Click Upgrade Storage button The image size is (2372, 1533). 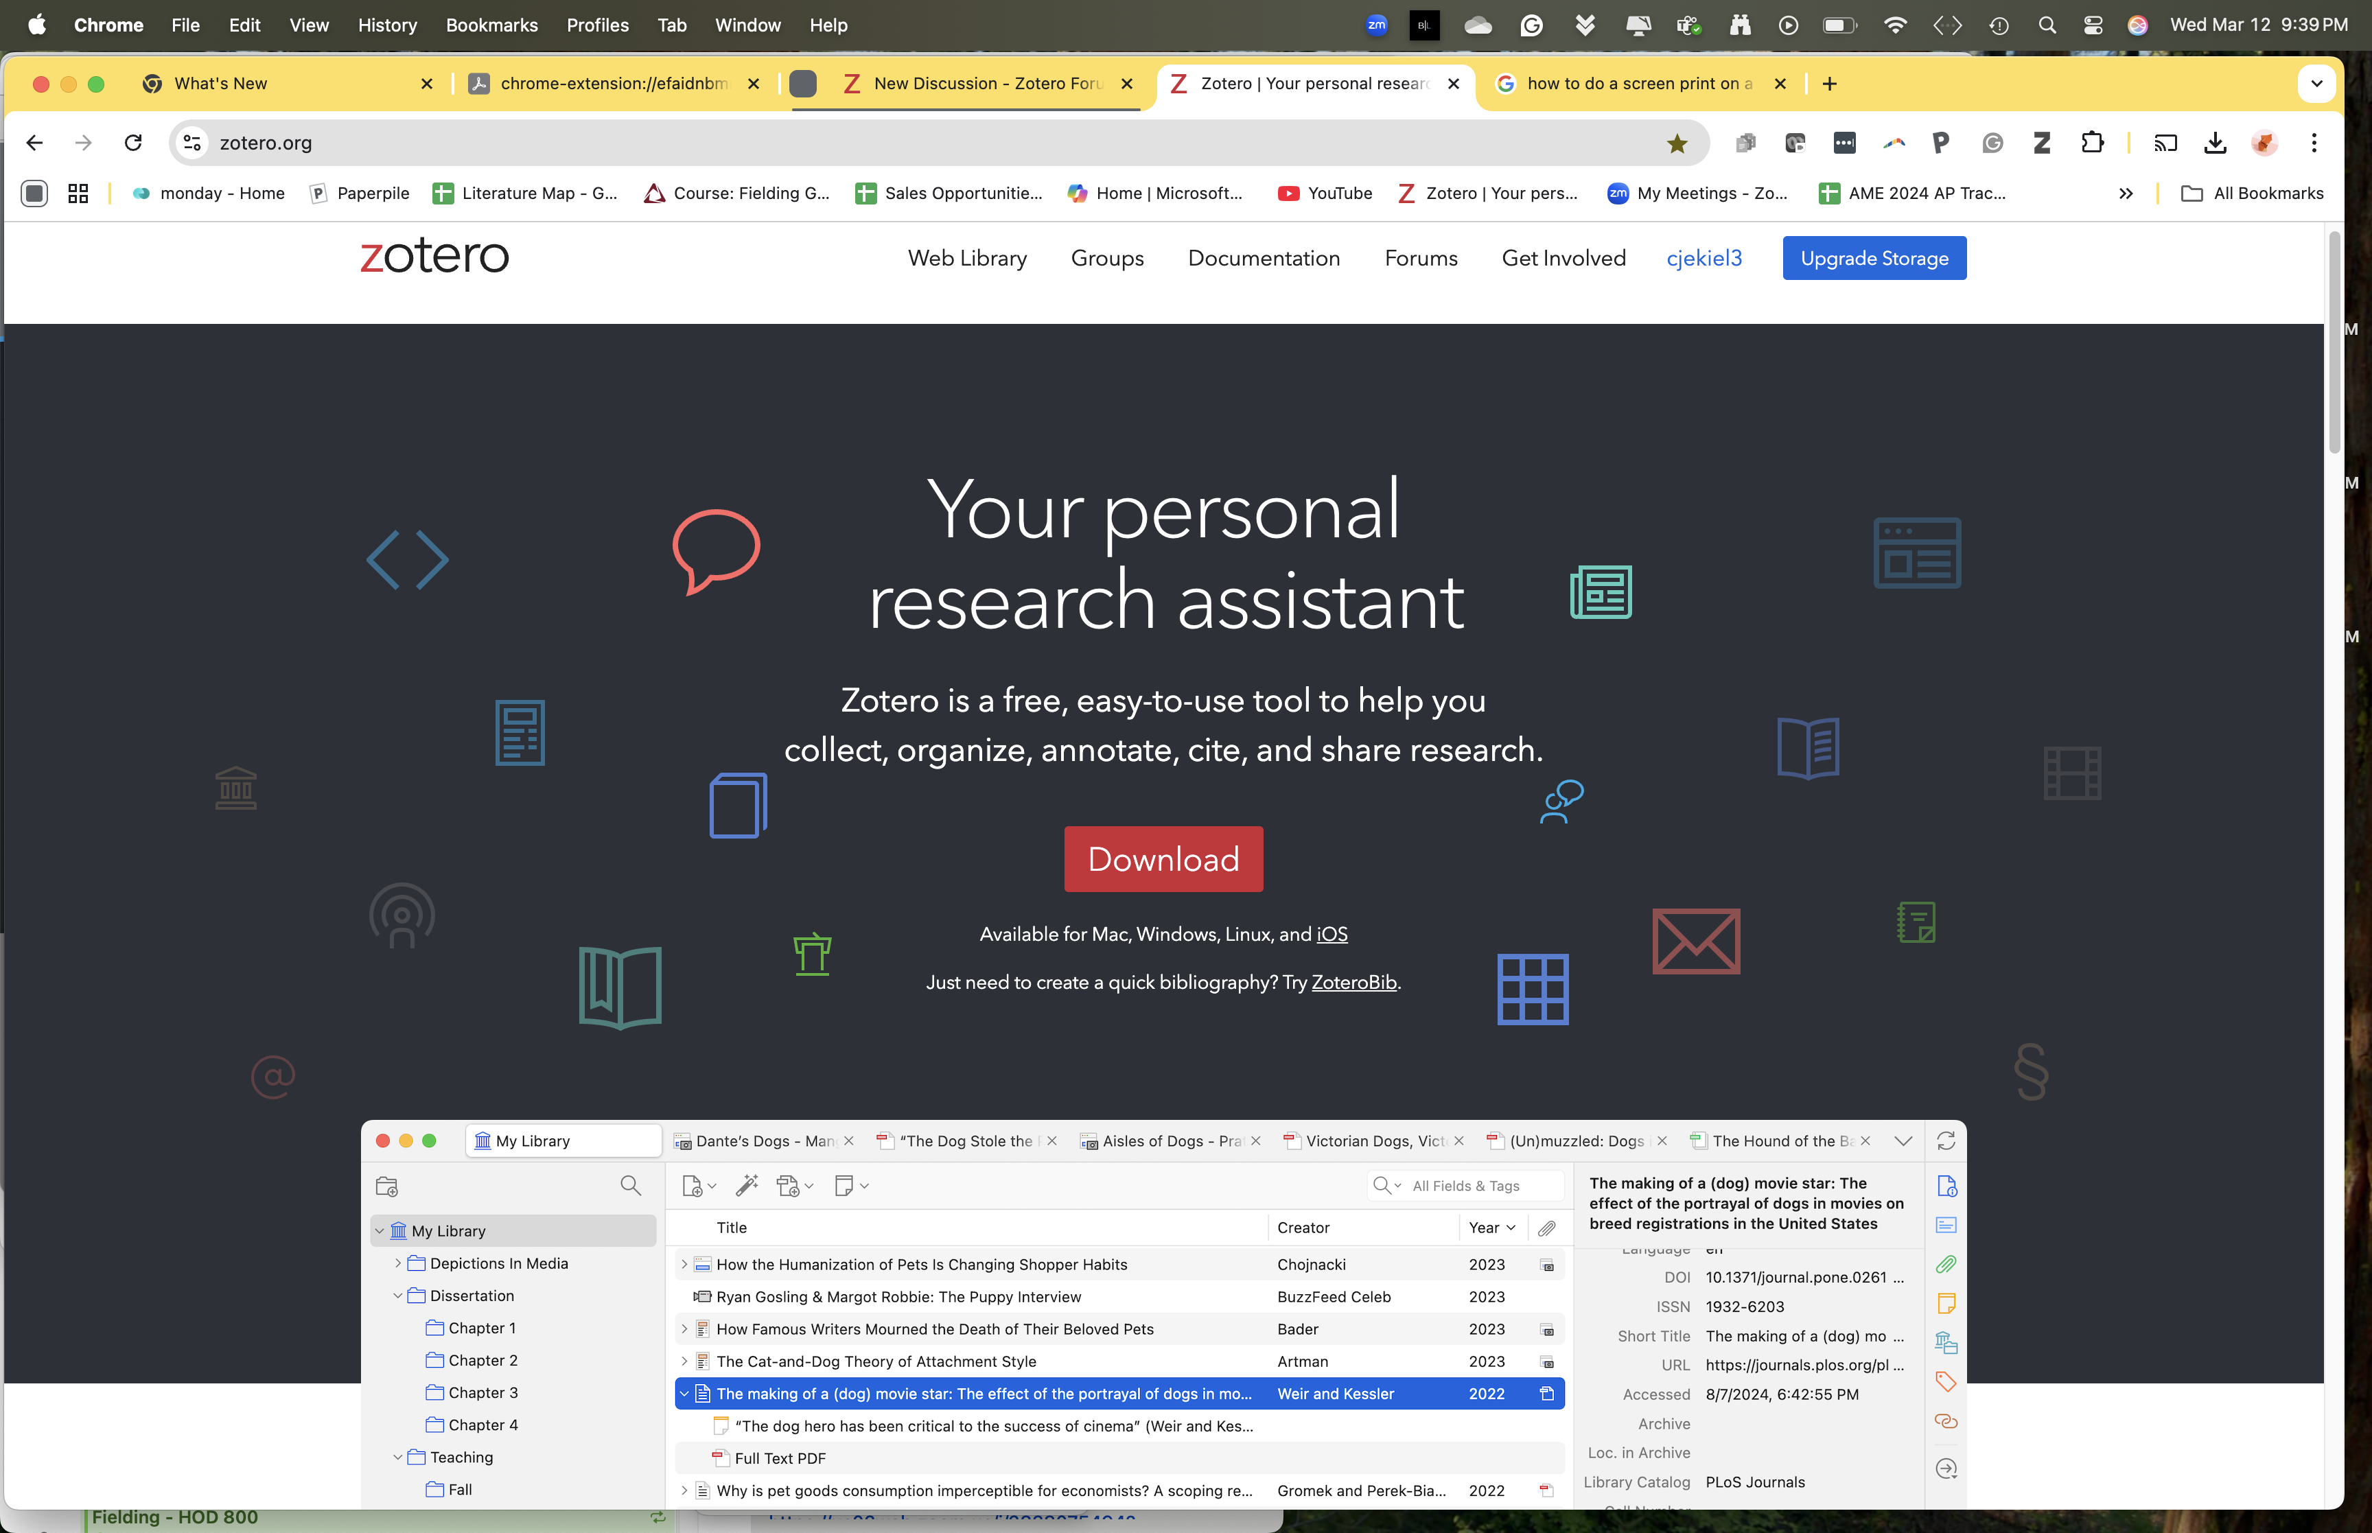point(1873,259)
